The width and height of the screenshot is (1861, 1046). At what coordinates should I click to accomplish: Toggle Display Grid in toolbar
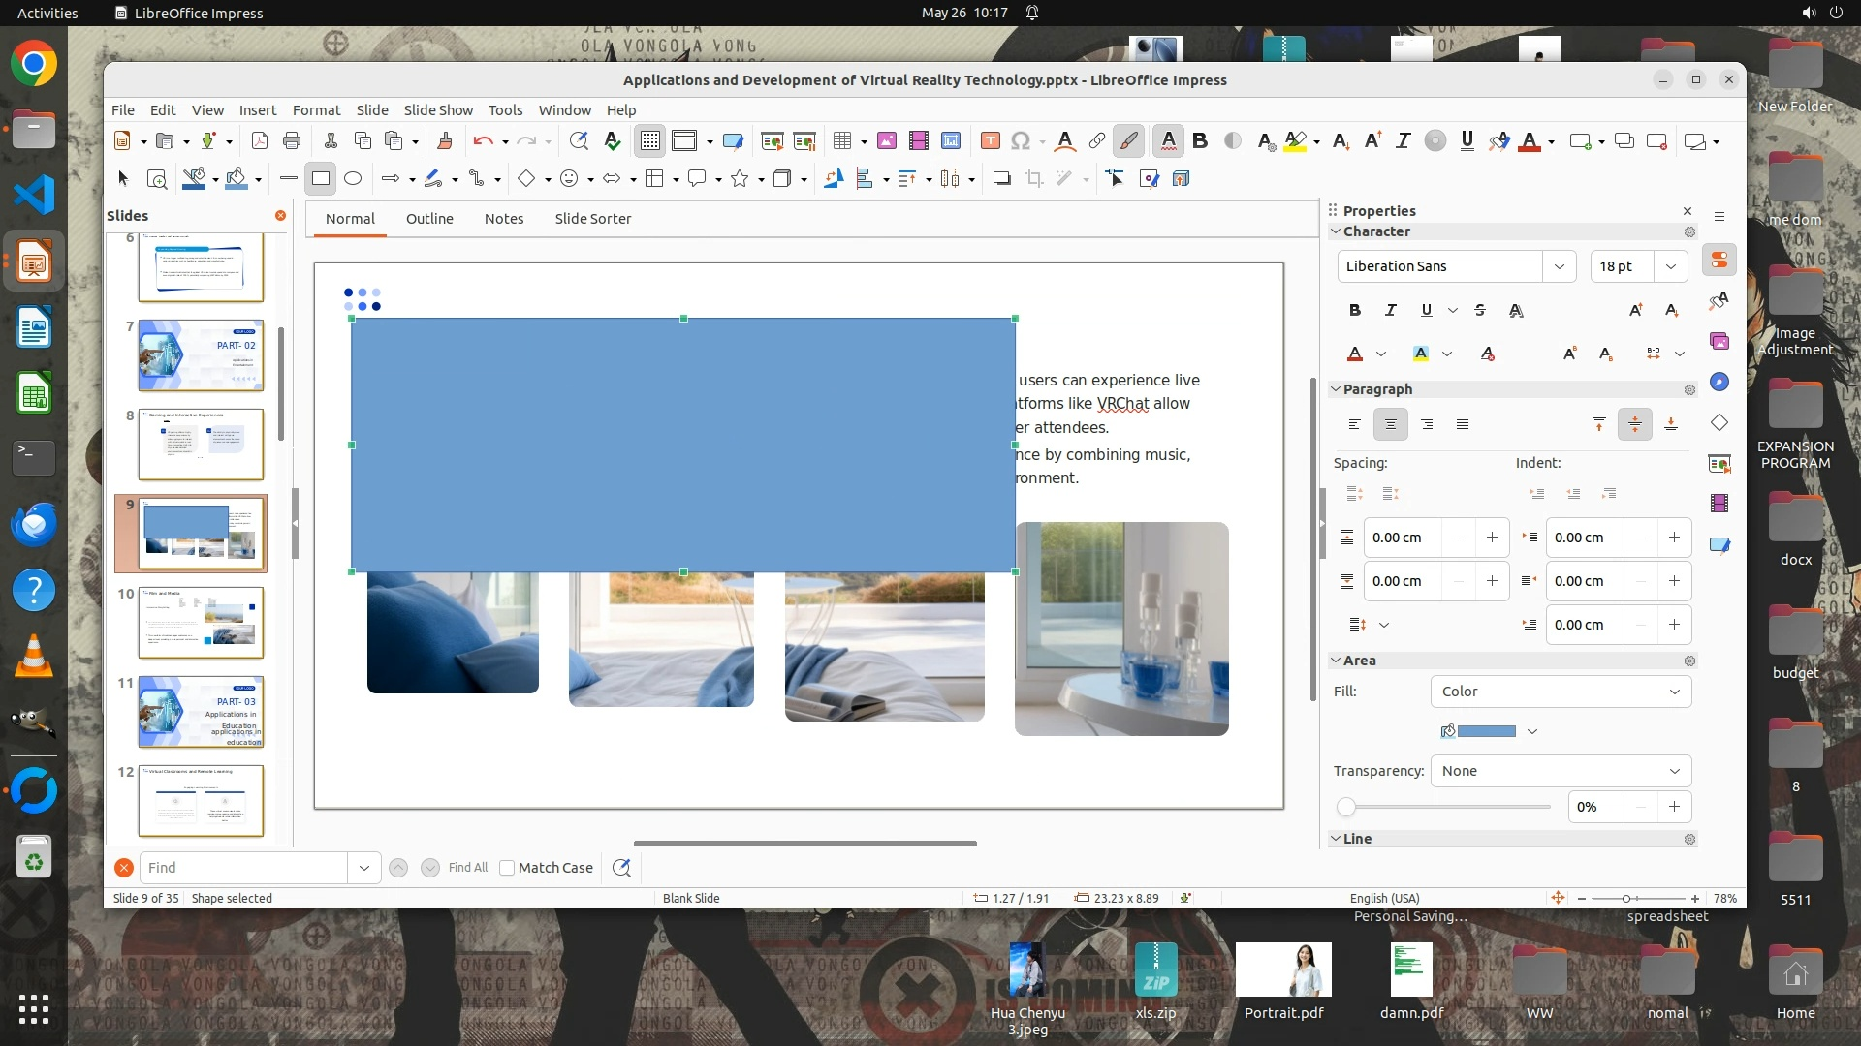point(649,141)
